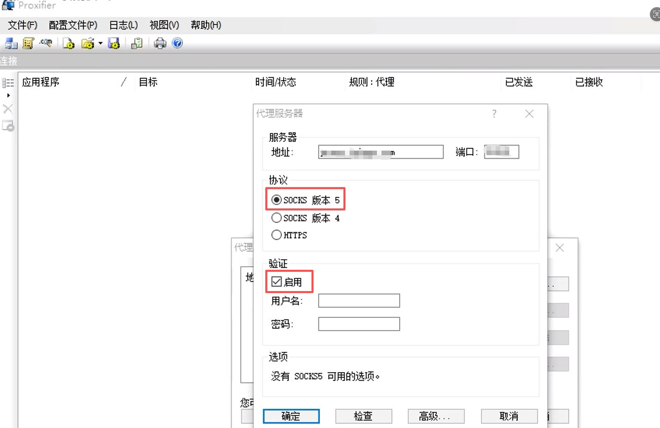Open the proxy servers settings icon

point(10,43)
